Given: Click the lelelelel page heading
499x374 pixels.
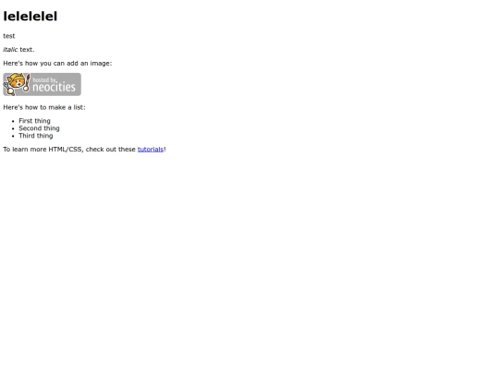Looking at the screenshot, I should pos(30,17).
